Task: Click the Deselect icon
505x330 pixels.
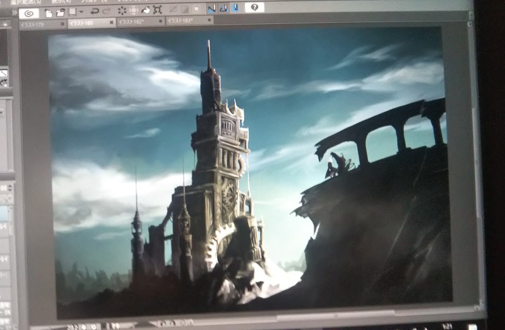Action: 172,9
